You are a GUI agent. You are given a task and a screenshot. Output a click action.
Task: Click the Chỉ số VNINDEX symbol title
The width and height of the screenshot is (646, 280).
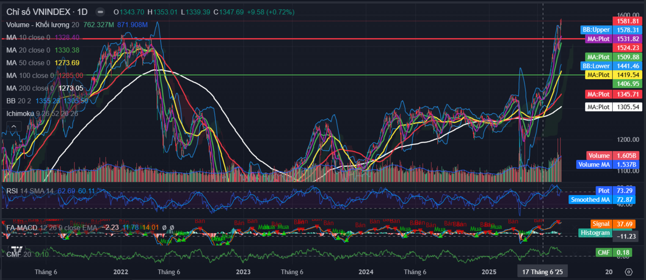47,12
